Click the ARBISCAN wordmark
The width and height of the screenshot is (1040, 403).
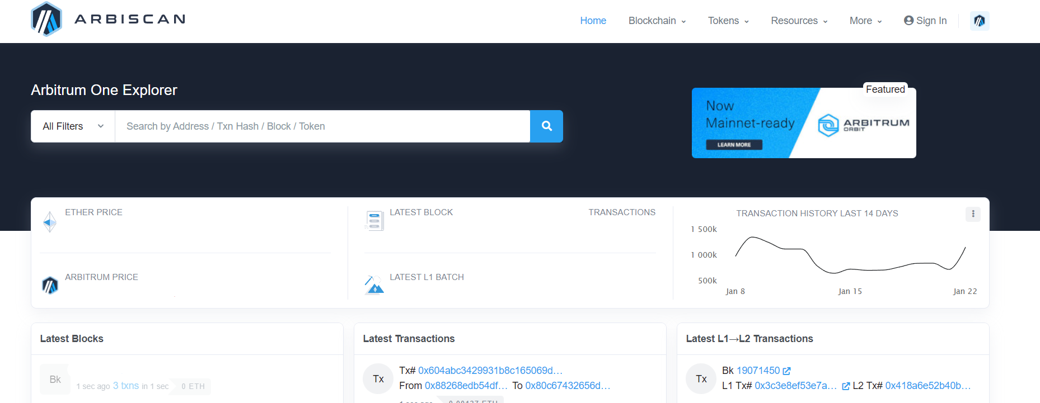coord(130,20)
